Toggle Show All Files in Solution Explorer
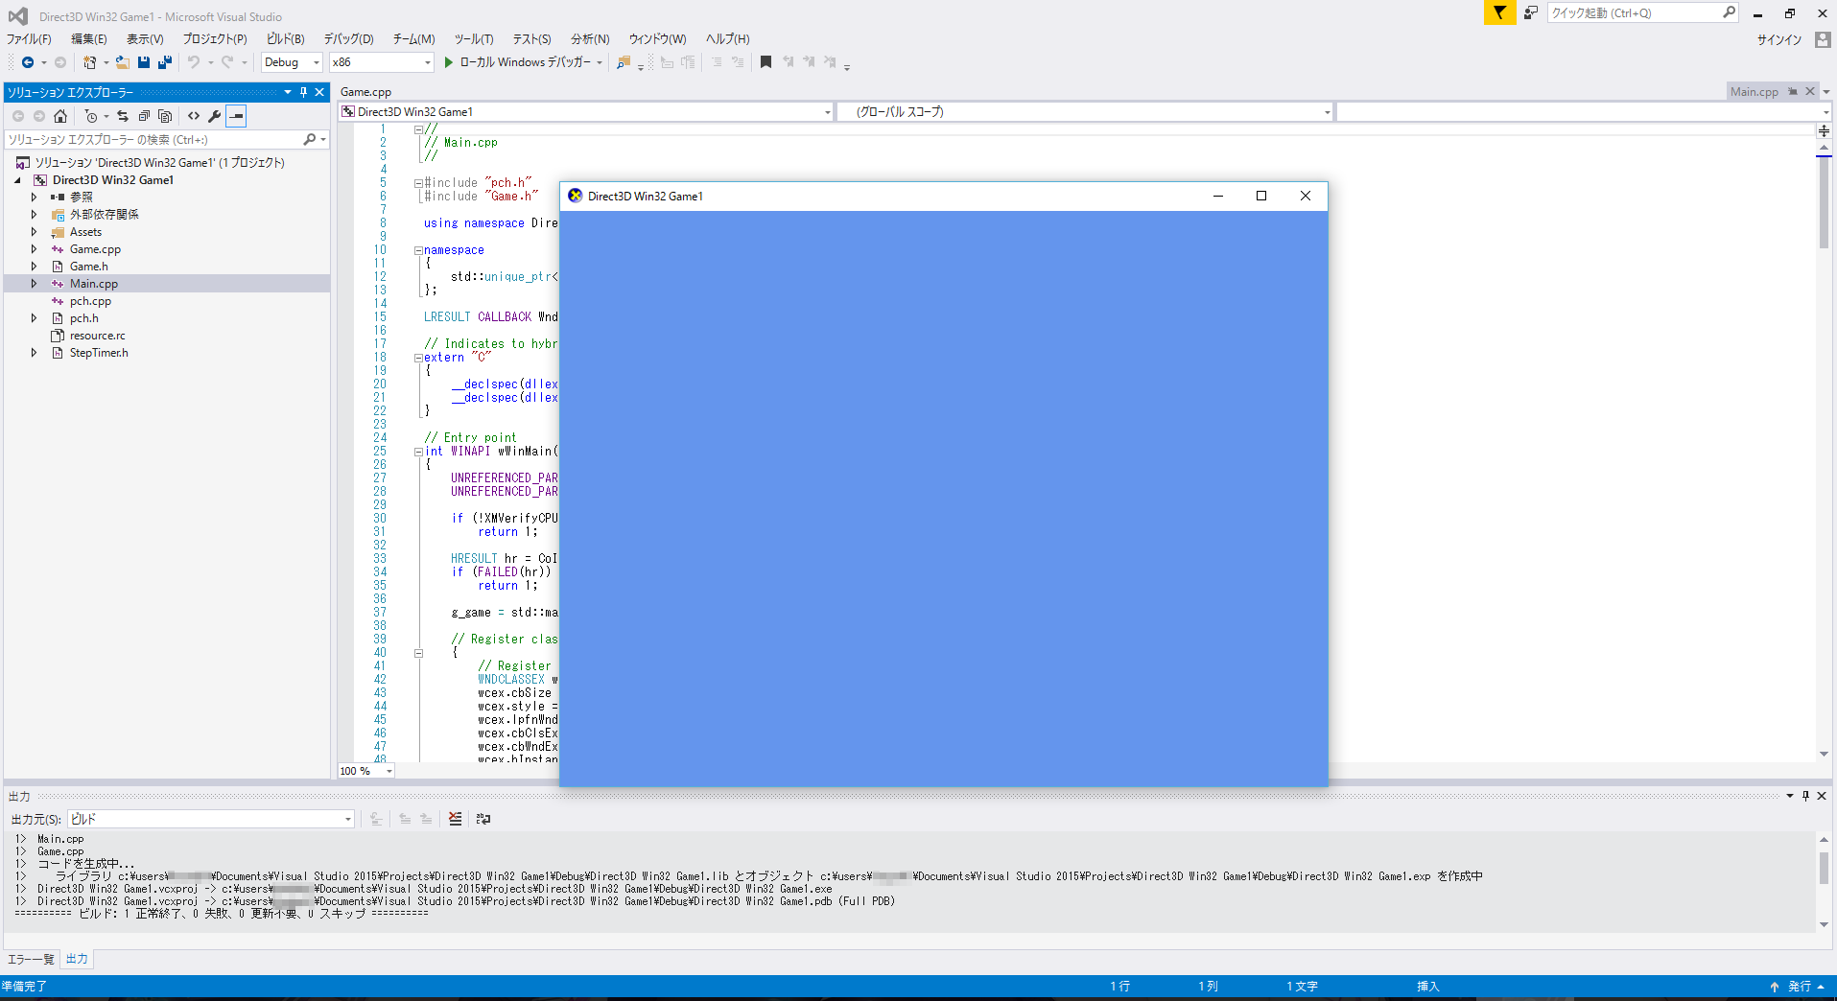The image size is (1837, 1001). (x=165, y=116)
